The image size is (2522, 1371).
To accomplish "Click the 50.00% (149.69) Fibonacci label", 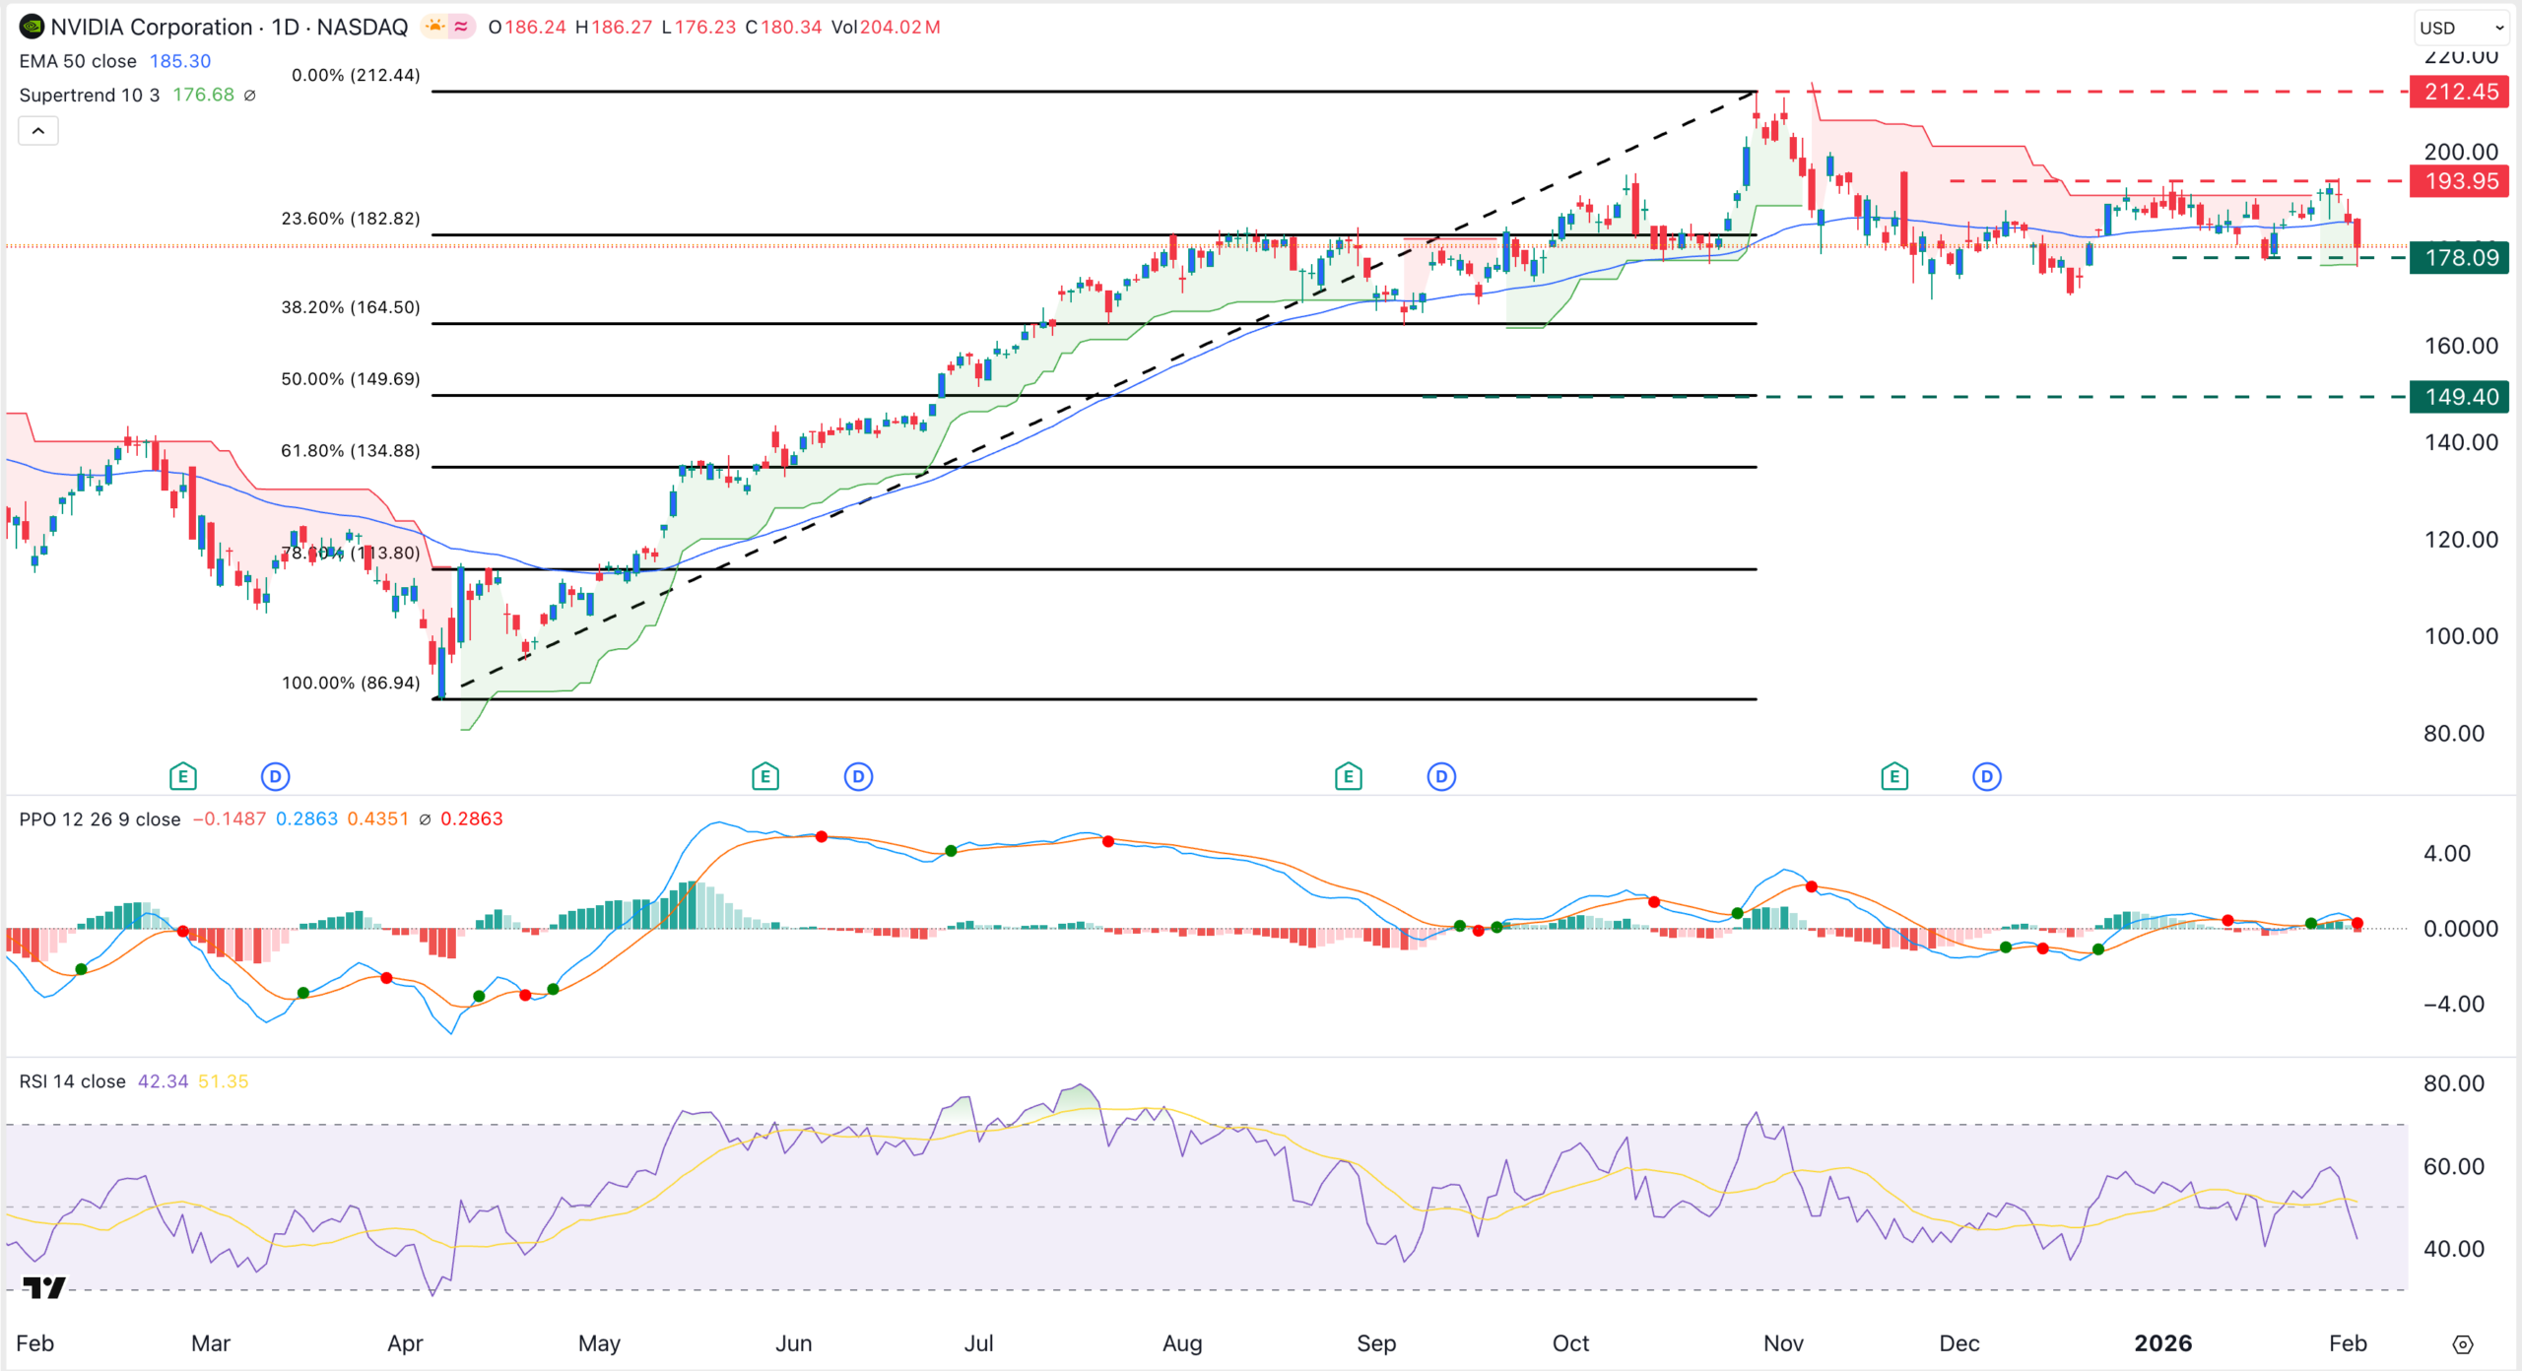I will tap(351, 379).
